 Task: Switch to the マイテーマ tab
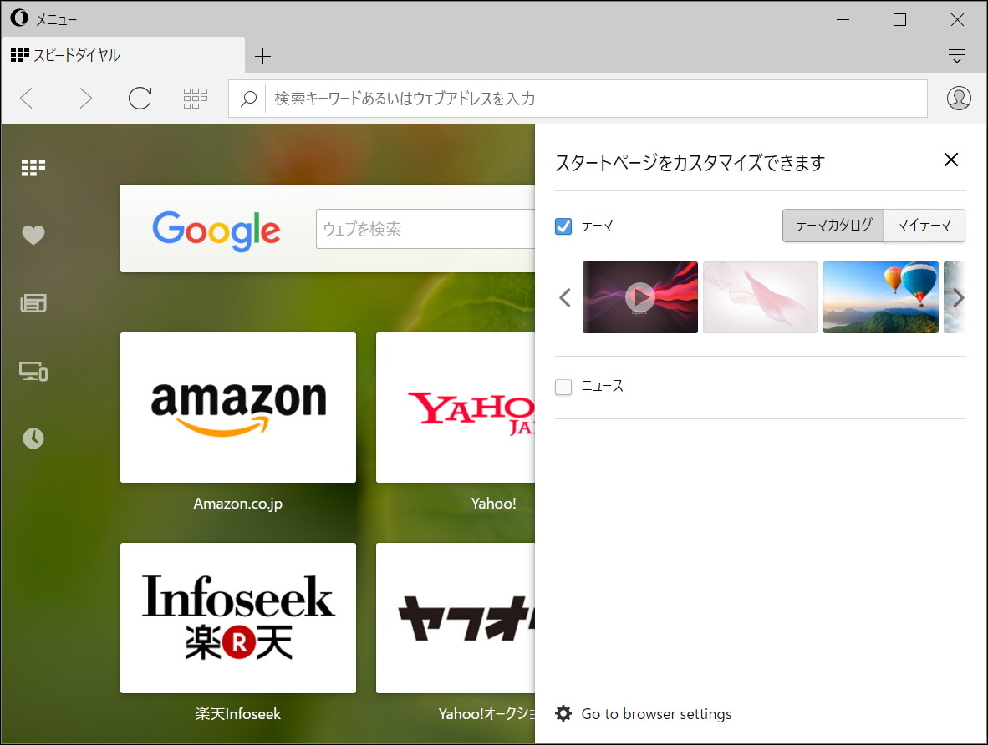point(924,226)
